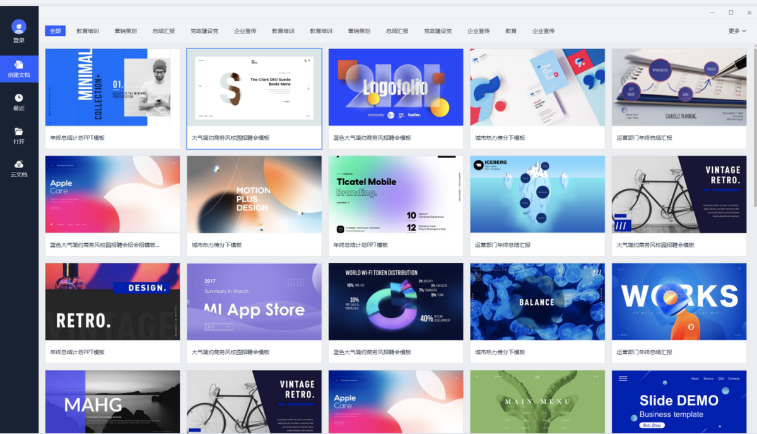This screenshot has width=757, height=434.
Task: Click the caption under the ICEBERG thumbnail
Action: [x=503, y=245]
